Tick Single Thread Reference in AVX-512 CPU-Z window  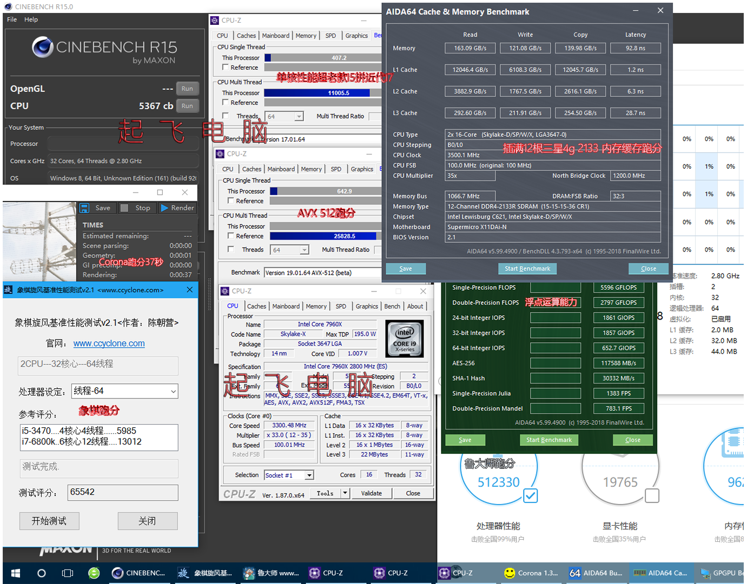(x=231, y=201)
